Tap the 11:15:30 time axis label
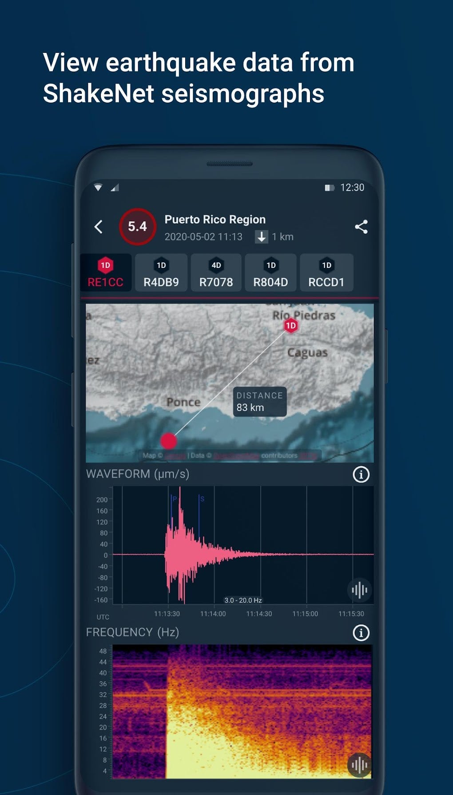The width and height of the screenshot is (453, 795). point(351,614)
